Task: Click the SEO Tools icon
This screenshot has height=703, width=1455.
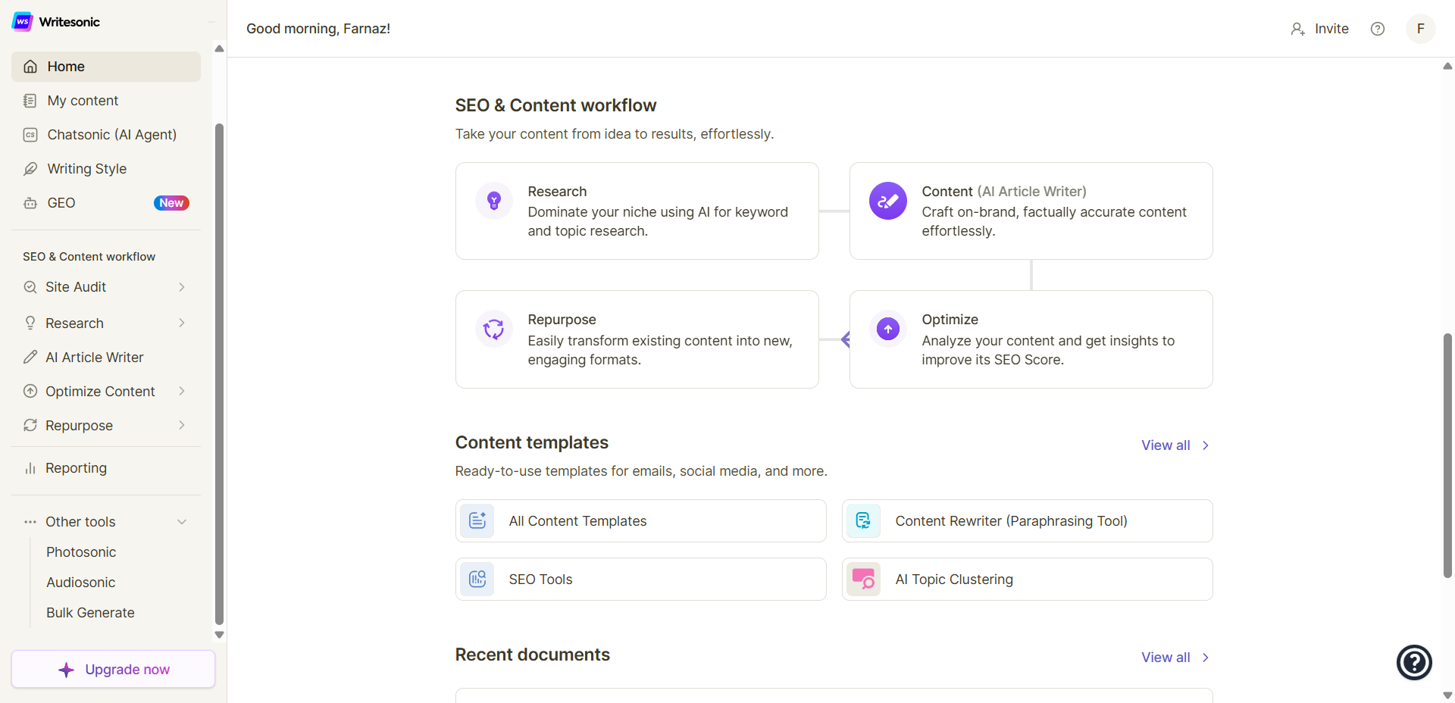Action: tap(477, 580)
